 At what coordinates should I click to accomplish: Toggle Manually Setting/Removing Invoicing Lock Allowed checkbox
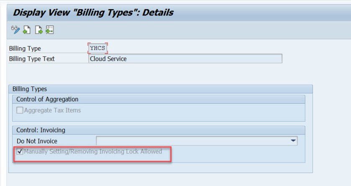click(20, 152)
